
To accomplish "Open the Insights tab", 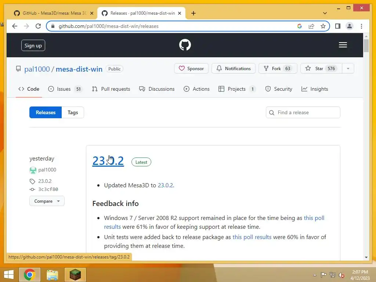I will (x=315, y=89).
